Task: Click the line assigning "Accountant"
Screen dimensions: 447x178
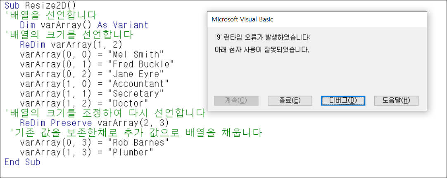Action: pyautogui.click(x=94, y=84)
